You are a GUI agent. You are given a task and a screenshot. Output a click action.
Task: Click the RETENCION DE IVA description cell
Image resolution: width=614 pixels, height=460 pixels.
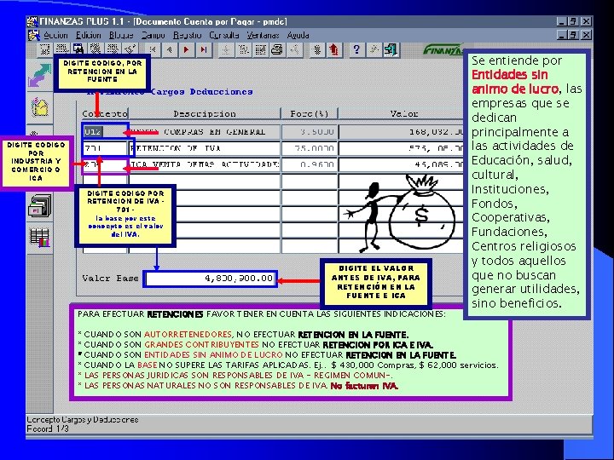point(205,148)
